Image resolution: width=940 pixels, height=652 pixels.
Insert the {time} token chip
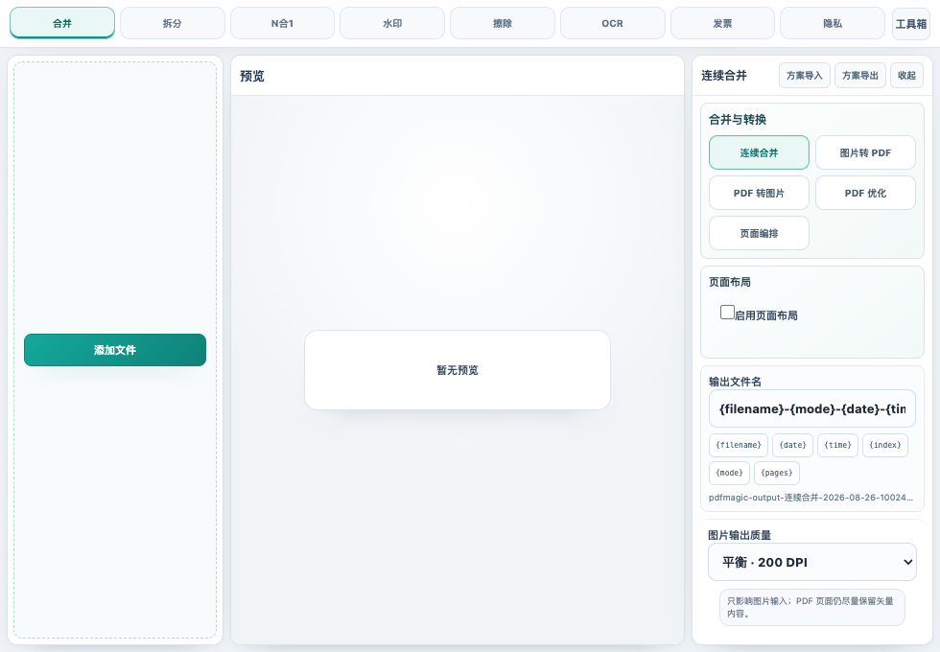click(x=838, y=445)
